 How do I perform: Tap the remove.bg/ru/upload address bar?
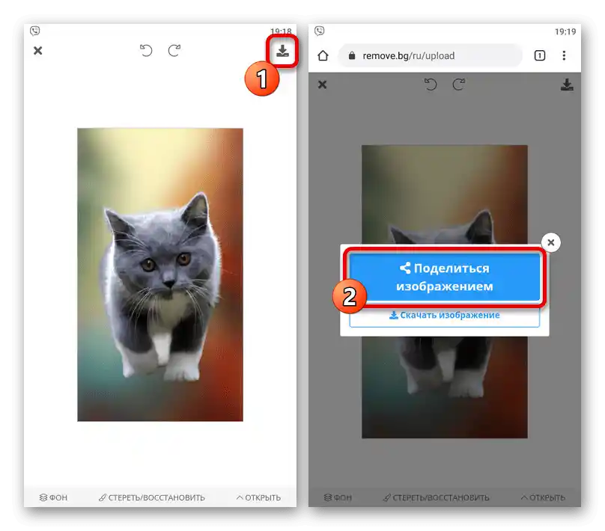[x=431, y=56]
